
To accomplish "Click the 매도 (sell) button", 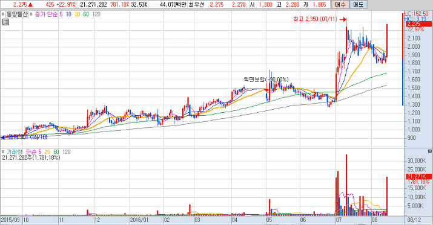I will [x=358, y=4].
